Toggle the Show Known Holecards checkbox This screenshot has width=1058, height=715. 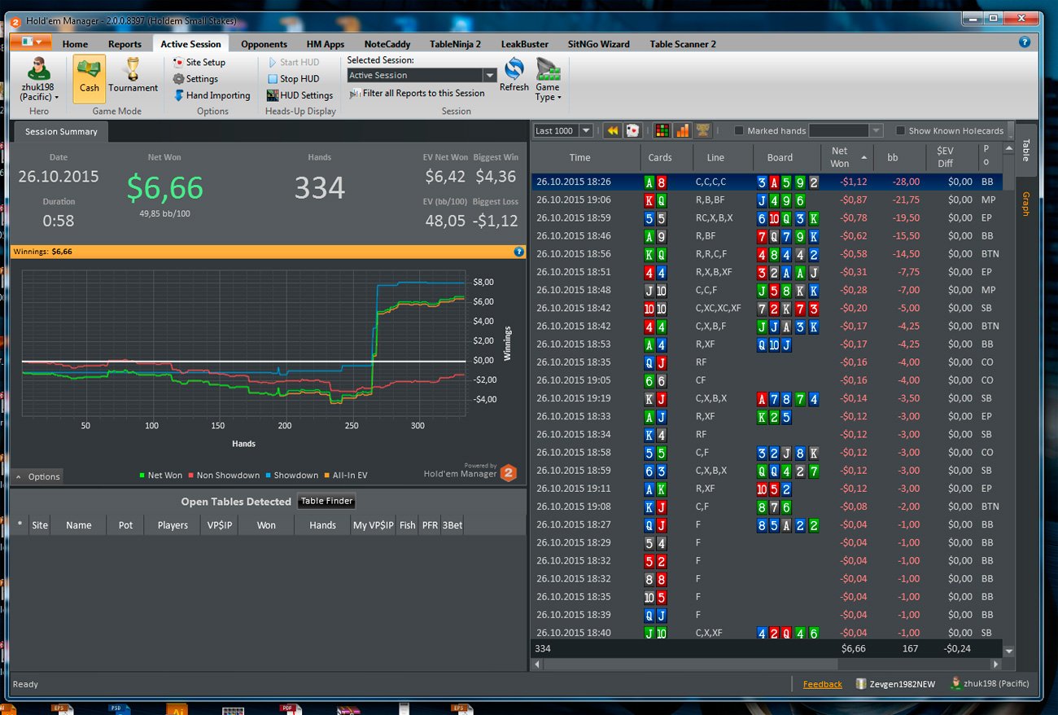point(900,130)
